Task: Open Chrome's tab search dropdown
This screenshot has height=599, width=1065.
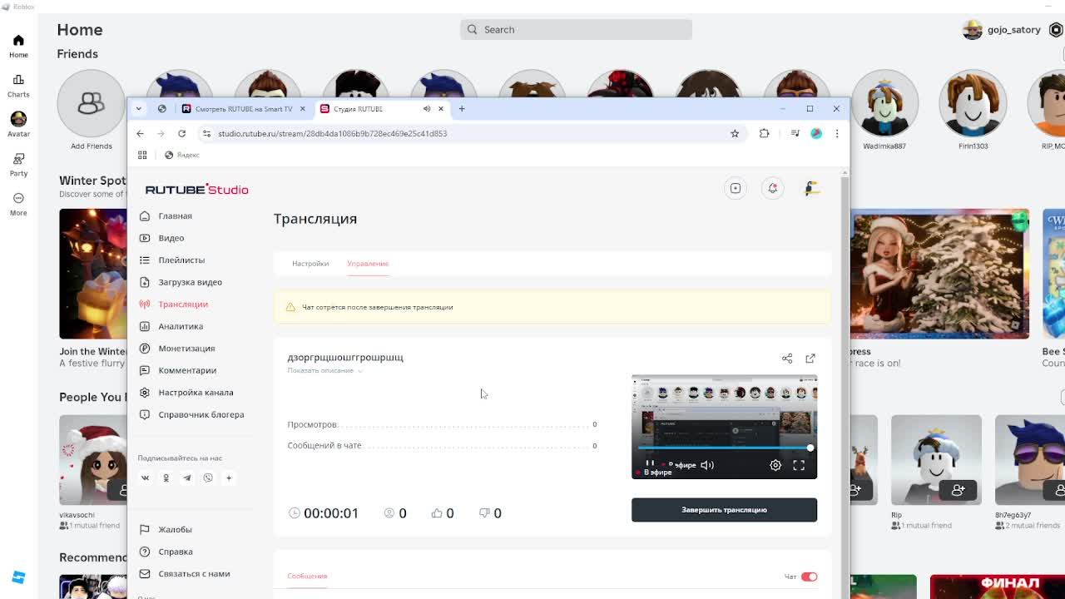Action: (x=138, y=108)
